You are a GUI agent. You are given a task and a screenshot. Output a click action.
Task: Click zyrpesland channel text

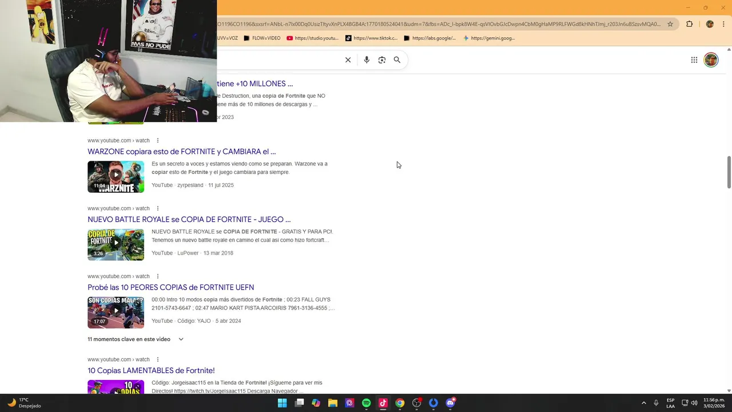tap(190, 185)
